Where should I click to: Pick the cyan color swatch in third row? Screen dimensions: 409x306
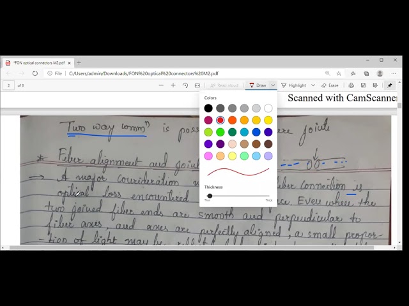tap(244, 132)
